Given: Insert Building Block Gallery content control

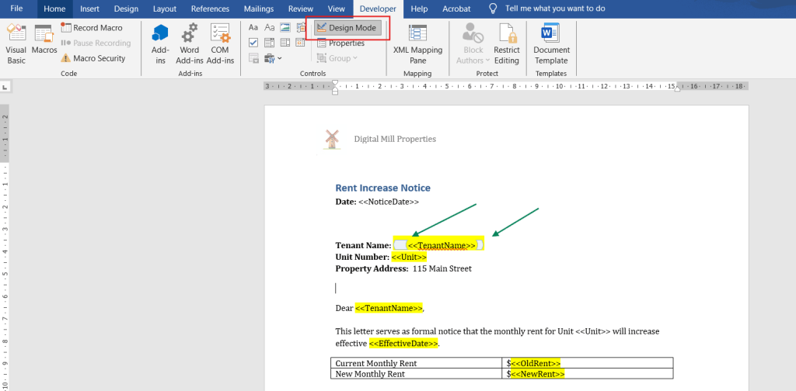Looking at the screenshot, I should click(301, 27).
